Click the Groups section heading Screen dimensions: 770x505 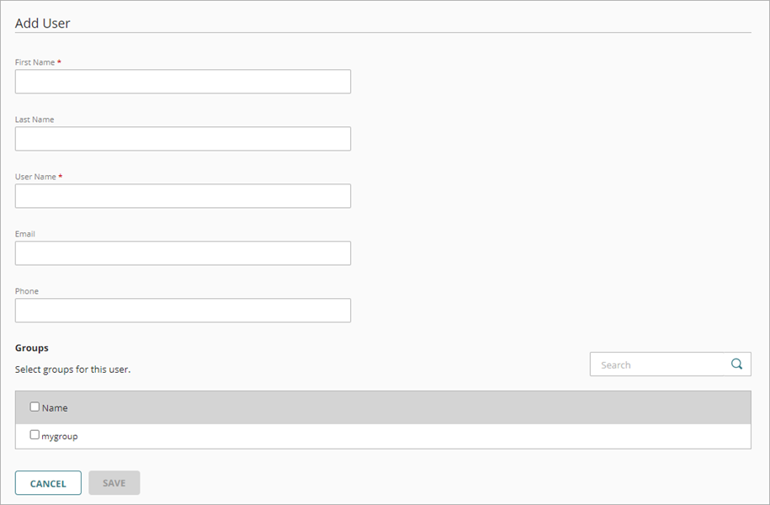[x=32, y=348]
